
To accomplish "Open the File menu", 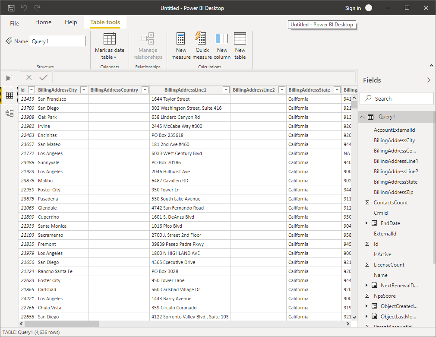I will (x=14, y=23).
